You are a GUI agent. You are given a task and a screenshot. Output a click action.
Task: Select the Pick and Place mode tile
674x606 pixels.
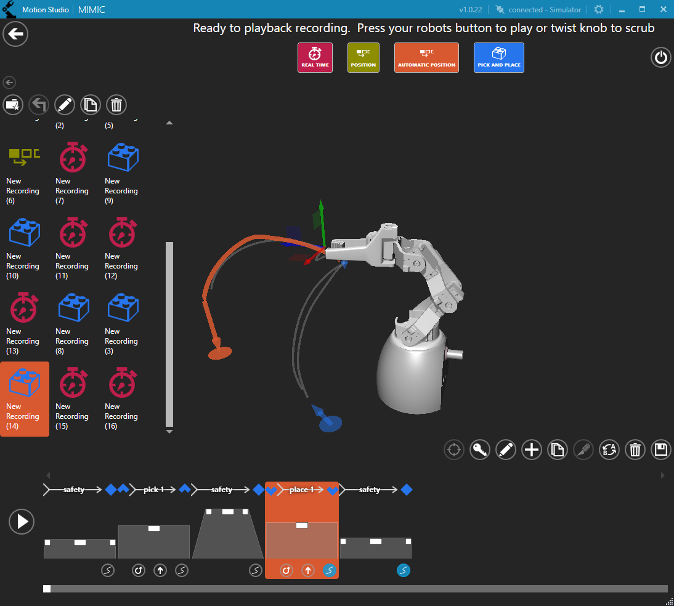[498, 57]
